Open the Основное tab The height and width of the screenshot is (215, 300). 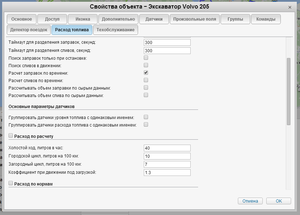(22, 19)
